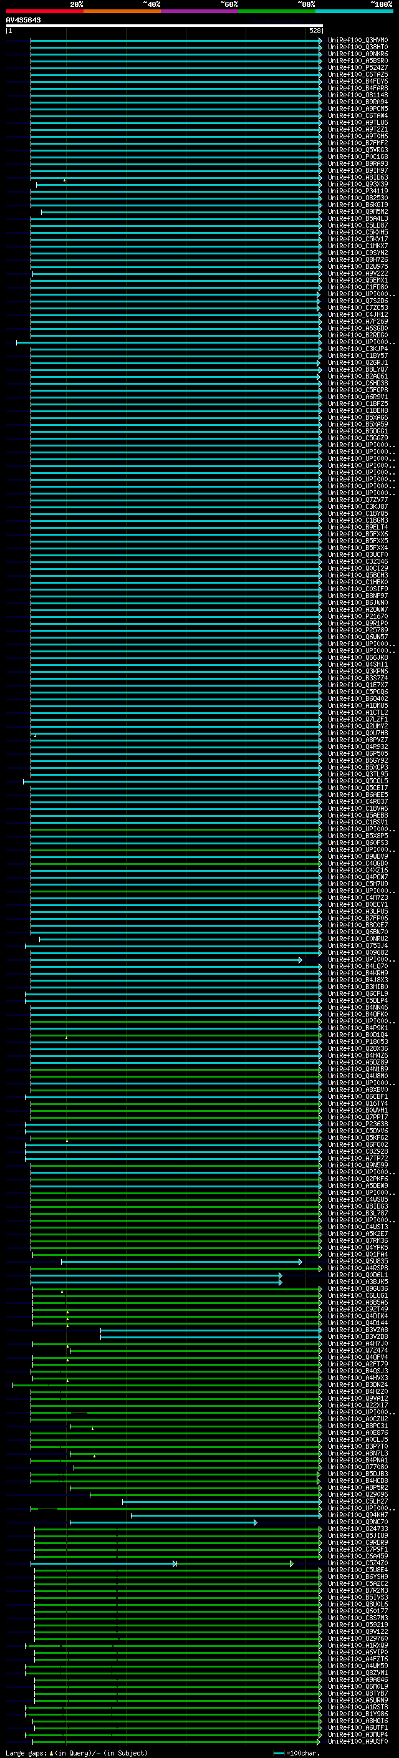Open hit UniRef100_A9NKR6
The width and height of the screenshot is (399, 1758).
tap(358, 54)
